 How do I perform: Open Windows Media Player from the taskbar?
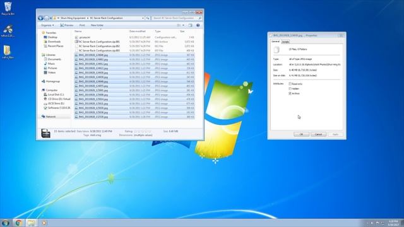pyautogui.click(x=44, y=223)
